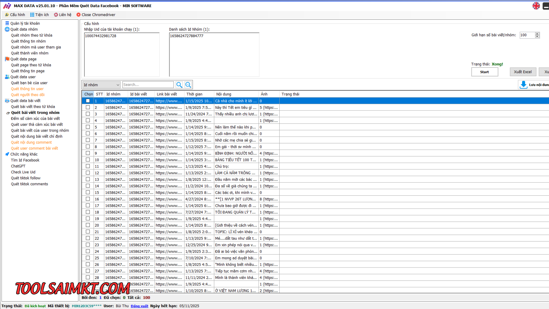Click the Search text field
The height and width of the screenshot is (309, 549).
(x=148, y=85)
